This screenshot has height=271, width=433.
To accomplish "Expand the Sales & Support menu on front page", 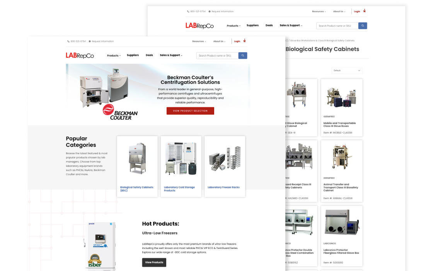I will pos(171,55).
